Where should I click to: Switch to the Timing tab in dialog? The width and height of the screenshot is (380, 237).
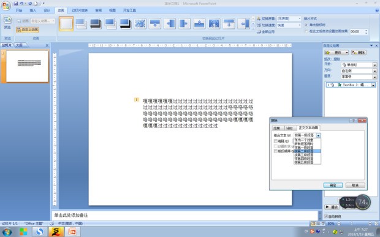(289, 128)
